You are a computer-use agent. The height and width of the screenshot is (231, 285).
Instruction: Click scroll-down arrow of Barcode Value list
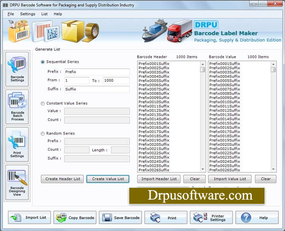point(273,169)
